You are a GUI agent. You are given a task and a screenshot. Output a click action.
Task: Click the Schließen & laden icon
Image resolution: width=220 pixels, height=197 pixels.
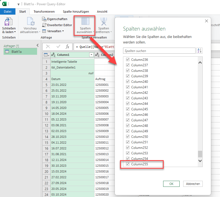coord(9,21)
